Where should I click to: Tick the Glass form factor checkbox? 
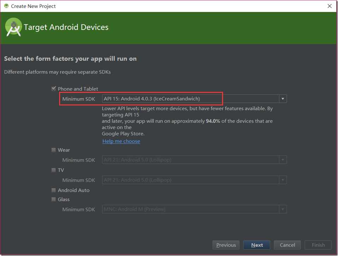coord(54,199)
